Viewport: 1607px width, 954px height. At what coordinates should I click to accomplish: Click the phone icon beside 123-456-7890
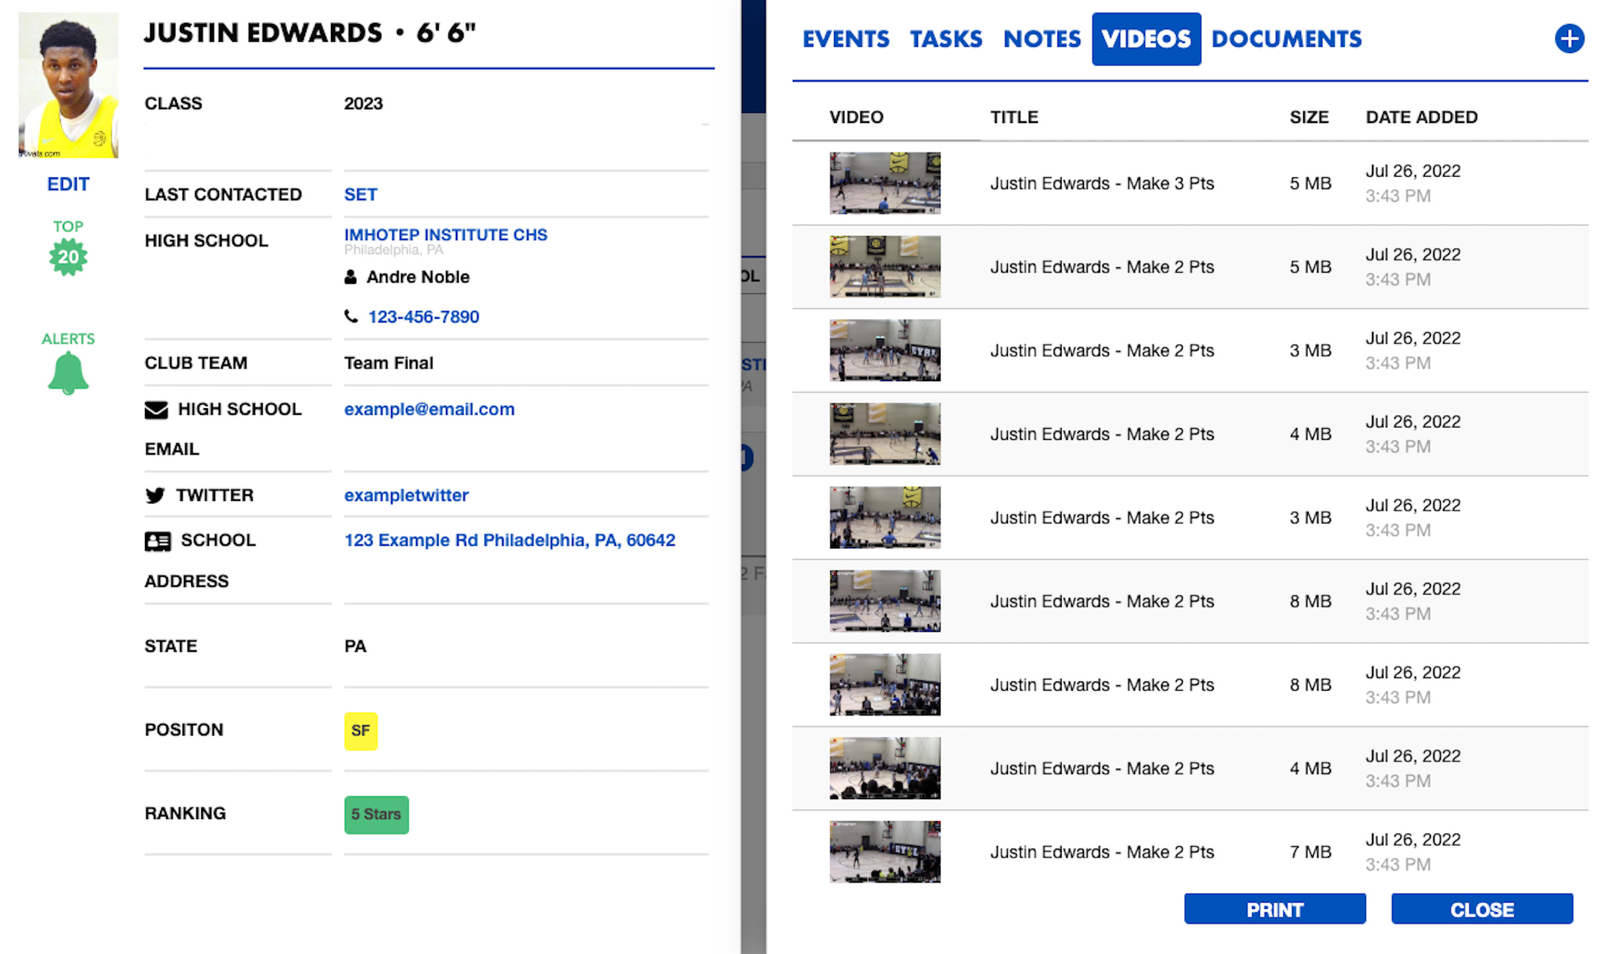351,316
